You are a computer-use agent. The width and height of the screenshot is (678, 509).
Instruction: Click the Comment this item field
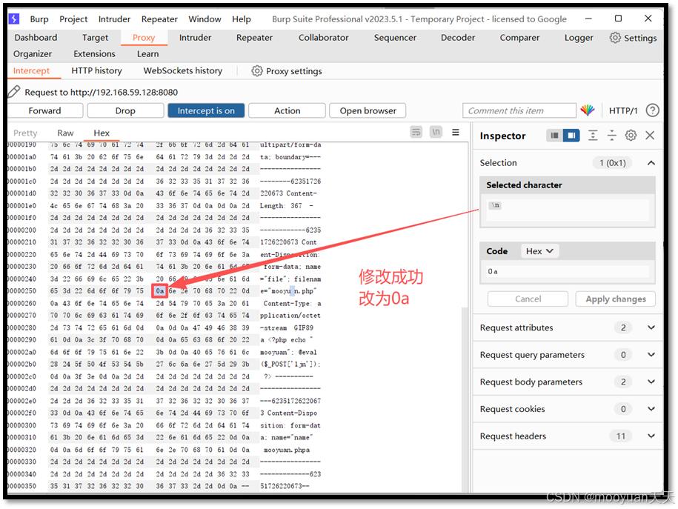(x=519, y=110)
